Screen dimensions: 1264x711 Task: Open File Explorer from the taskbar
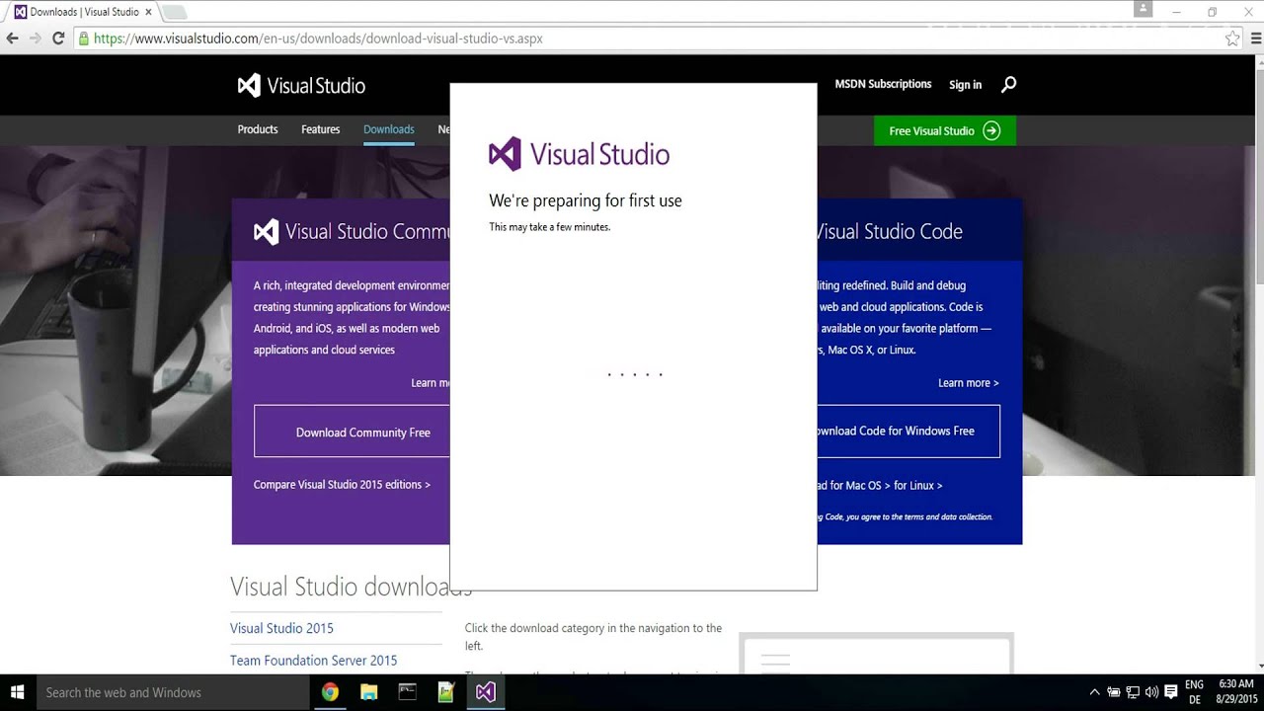click(x=368, y=692)
